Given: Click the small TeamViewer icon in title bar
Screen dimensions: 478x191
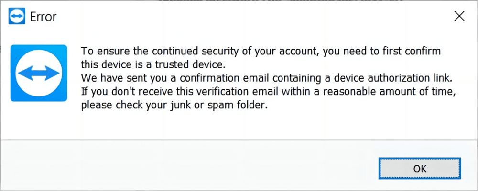Looking at the screenshot, I should [17, 17].
